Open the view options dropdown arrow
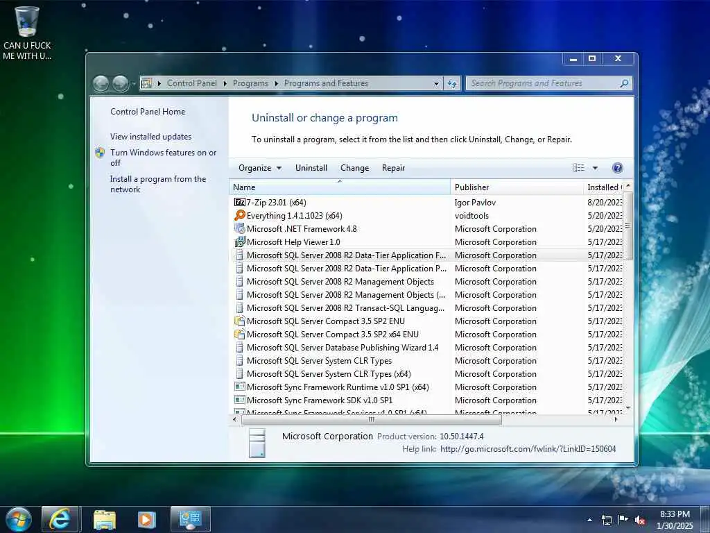The image size is (710, 533). click(595, 168)
